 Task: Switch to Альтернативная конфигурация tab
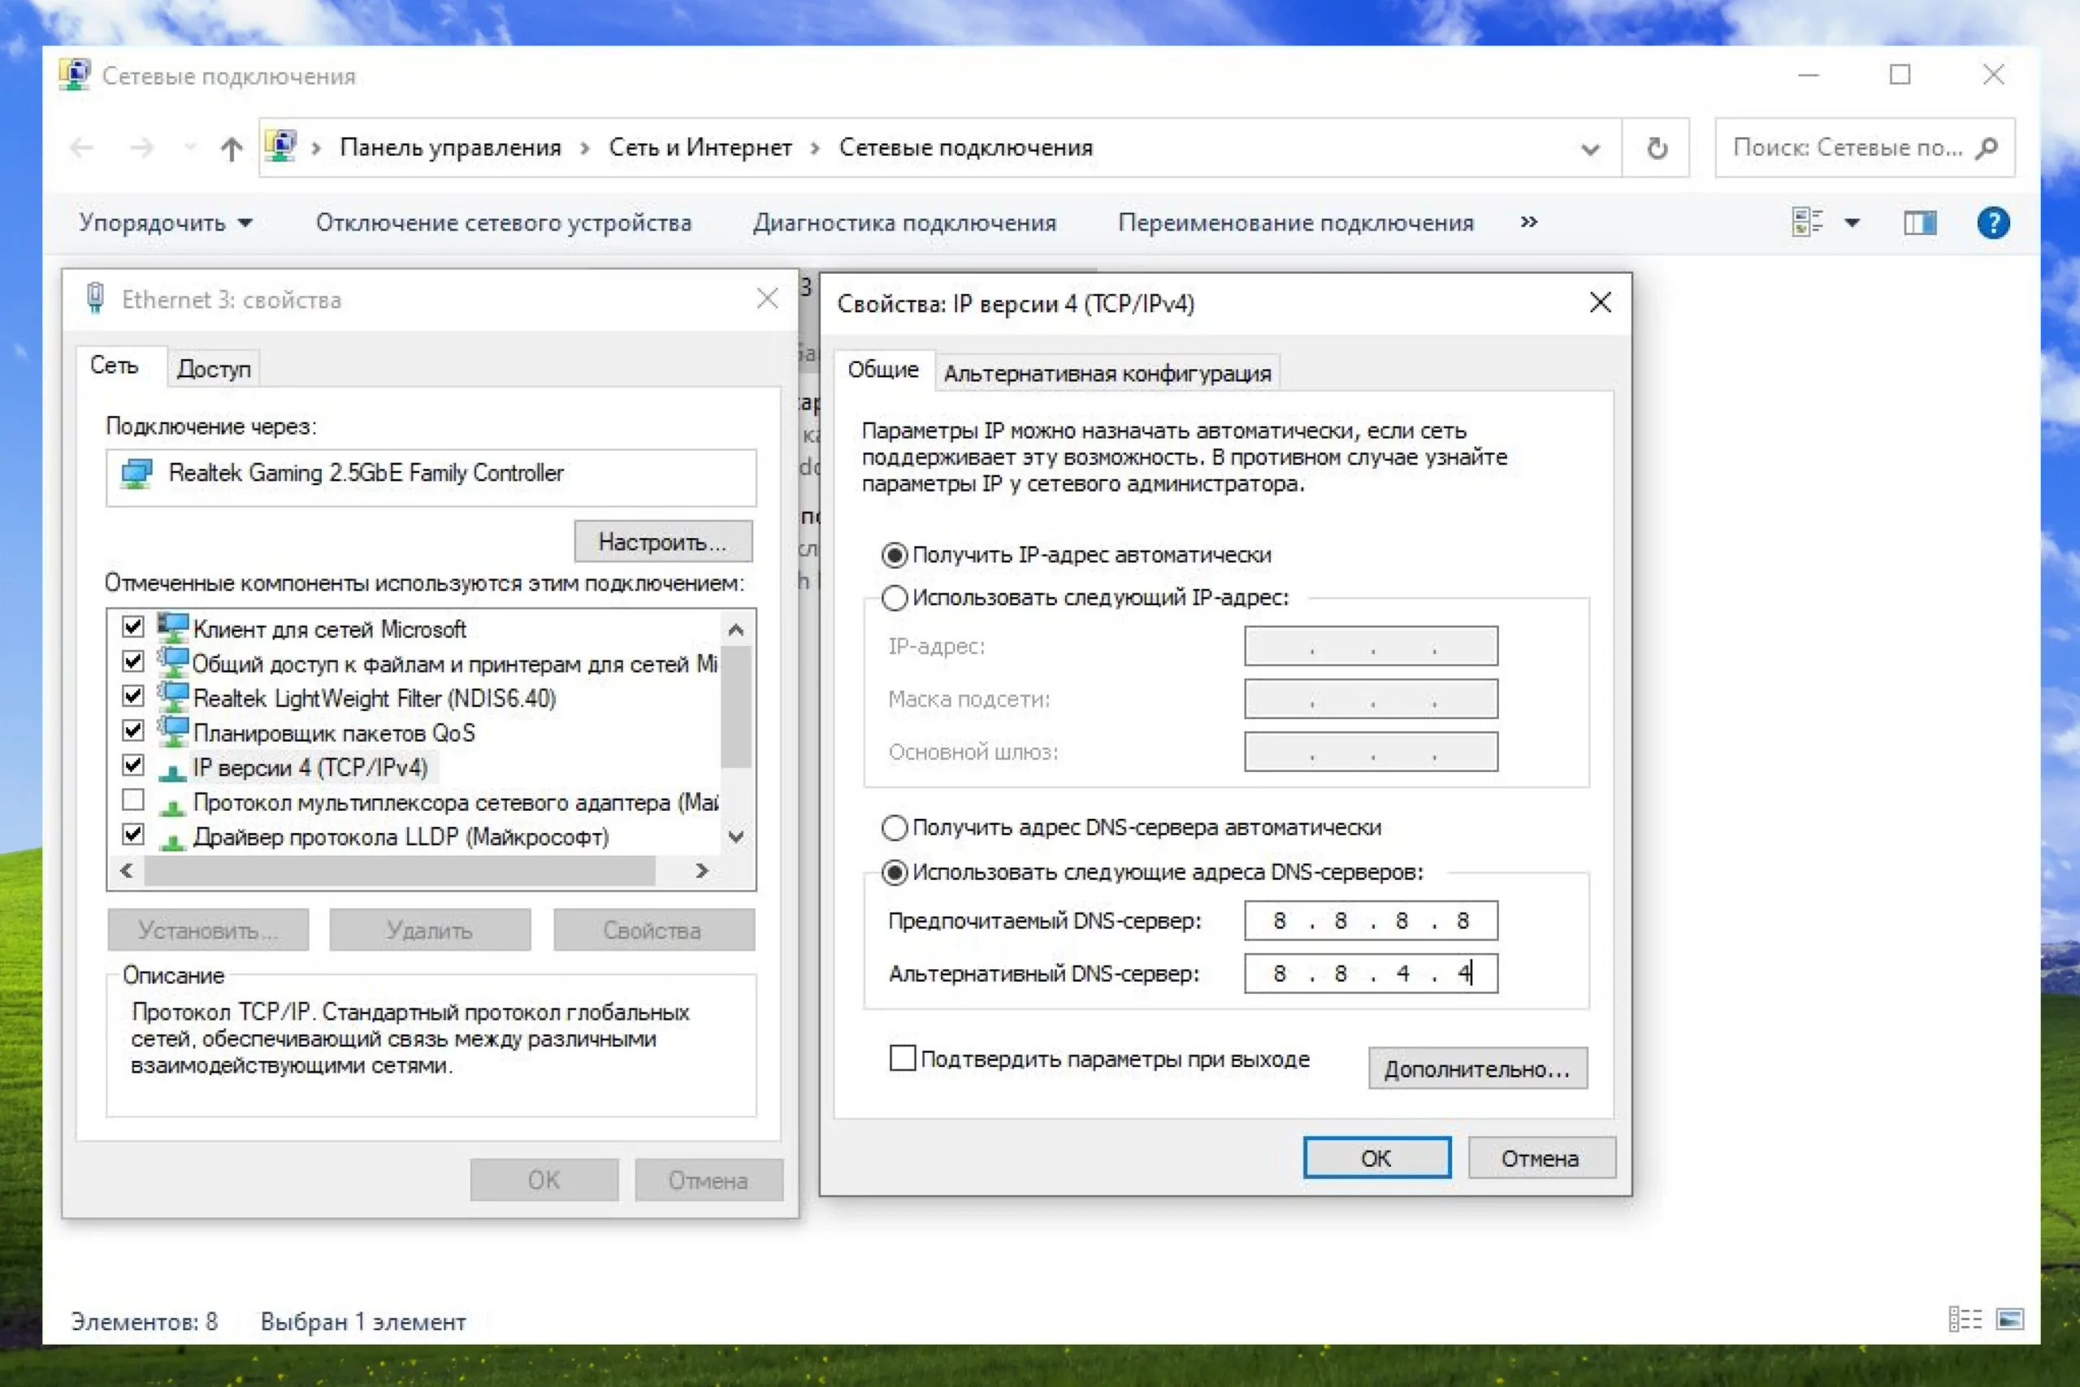coord(1107,373)
